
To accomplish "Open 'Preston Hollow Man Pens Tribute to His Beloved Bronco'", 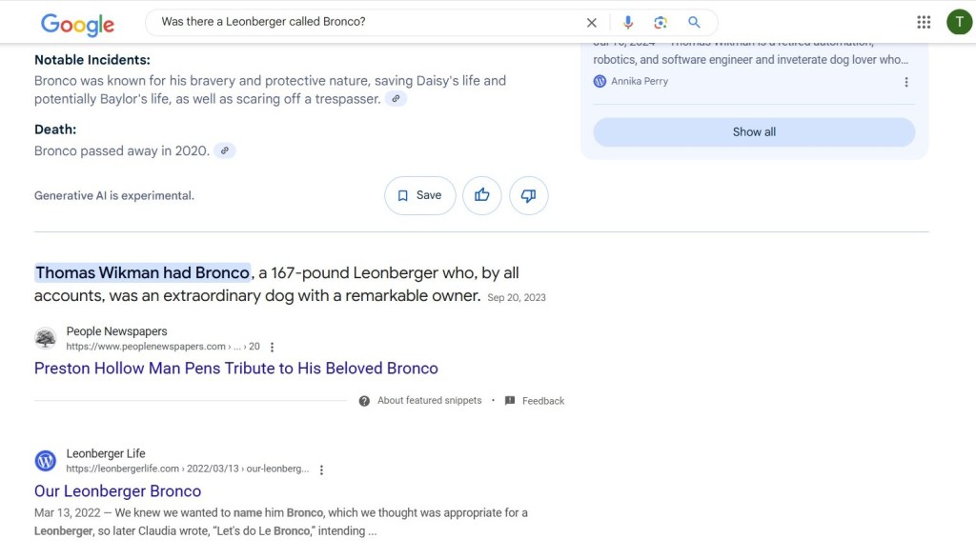I will tap(235, 369).
